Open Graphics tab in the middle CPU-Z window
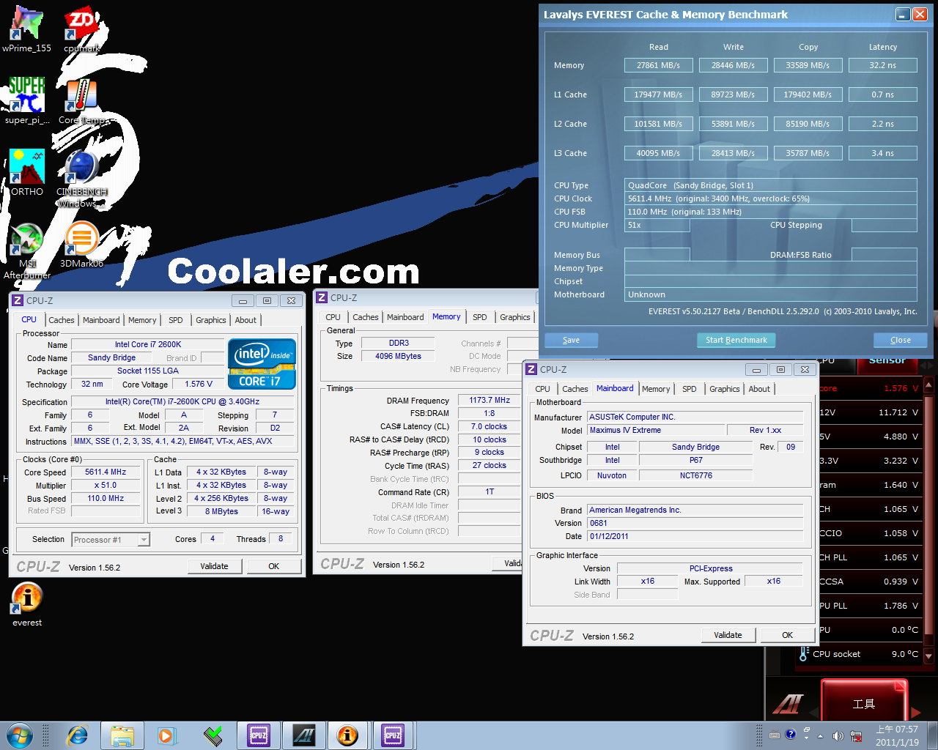 pos(515,317)
